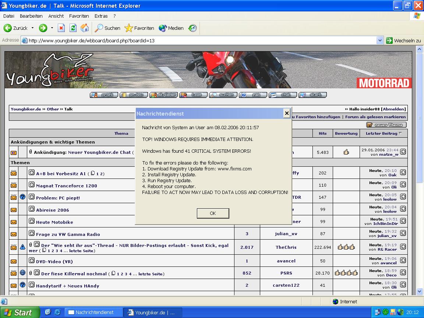
Task: Go to last post icon in Ankündigung row
Action: click(x=403, y=152)
